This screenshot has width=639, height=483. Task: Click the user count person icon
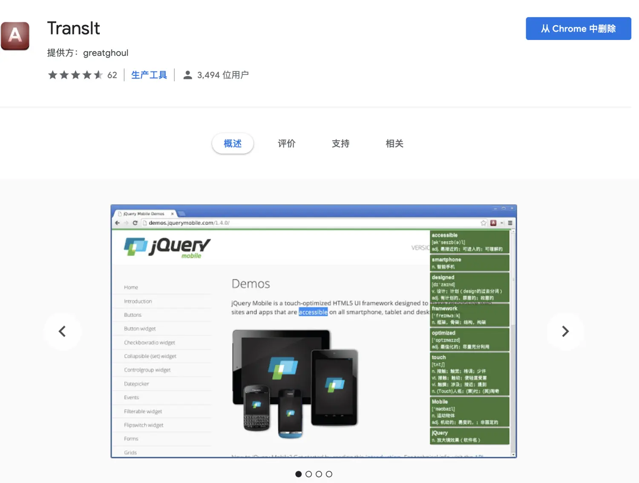pos(187,75)
